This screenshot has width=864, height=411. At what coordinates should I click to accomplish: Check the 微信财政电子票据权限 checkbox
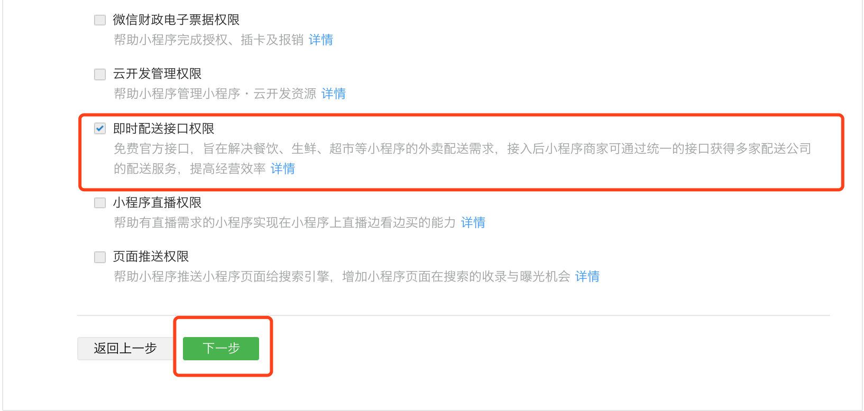(x=100, y=20)
